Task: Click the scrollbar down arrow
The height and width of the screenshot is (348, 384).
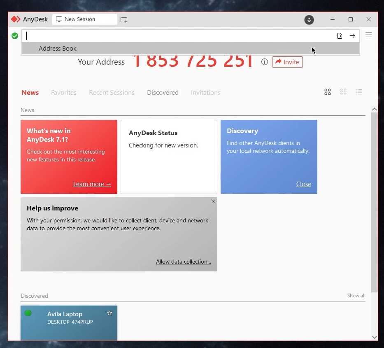Action: pos(374,337)
